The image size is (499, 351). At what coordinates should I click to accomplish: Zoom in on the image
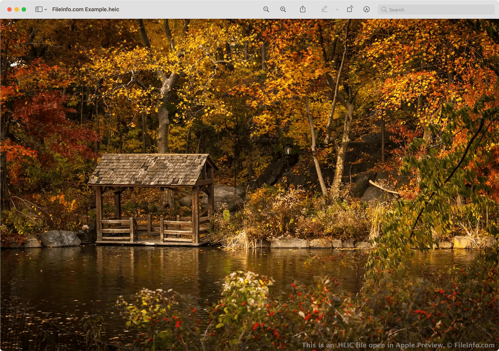click(283, 9)
